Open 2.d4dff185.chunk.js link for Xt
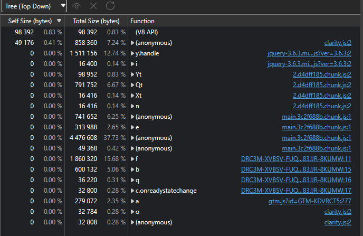This screenshot has width=363, height=236. [322, 95]
